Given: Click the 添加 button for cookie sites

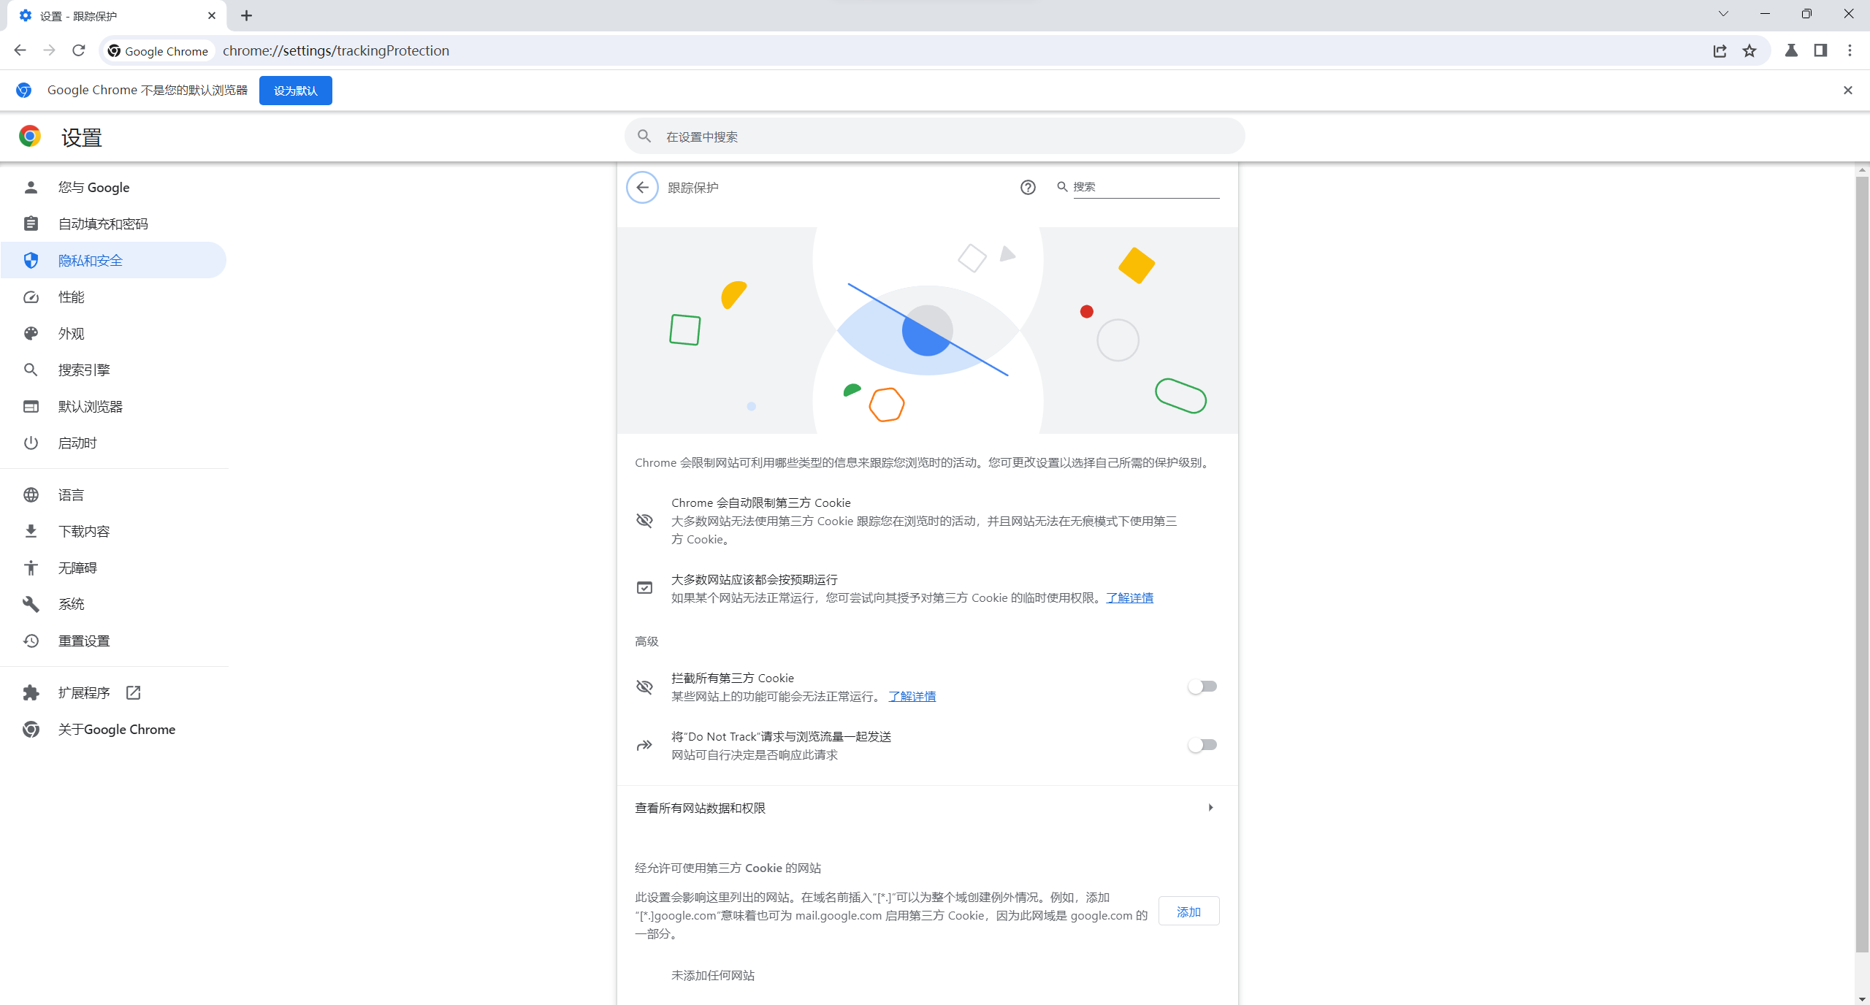Looking at the screenshot, I should click(1188, 912).
